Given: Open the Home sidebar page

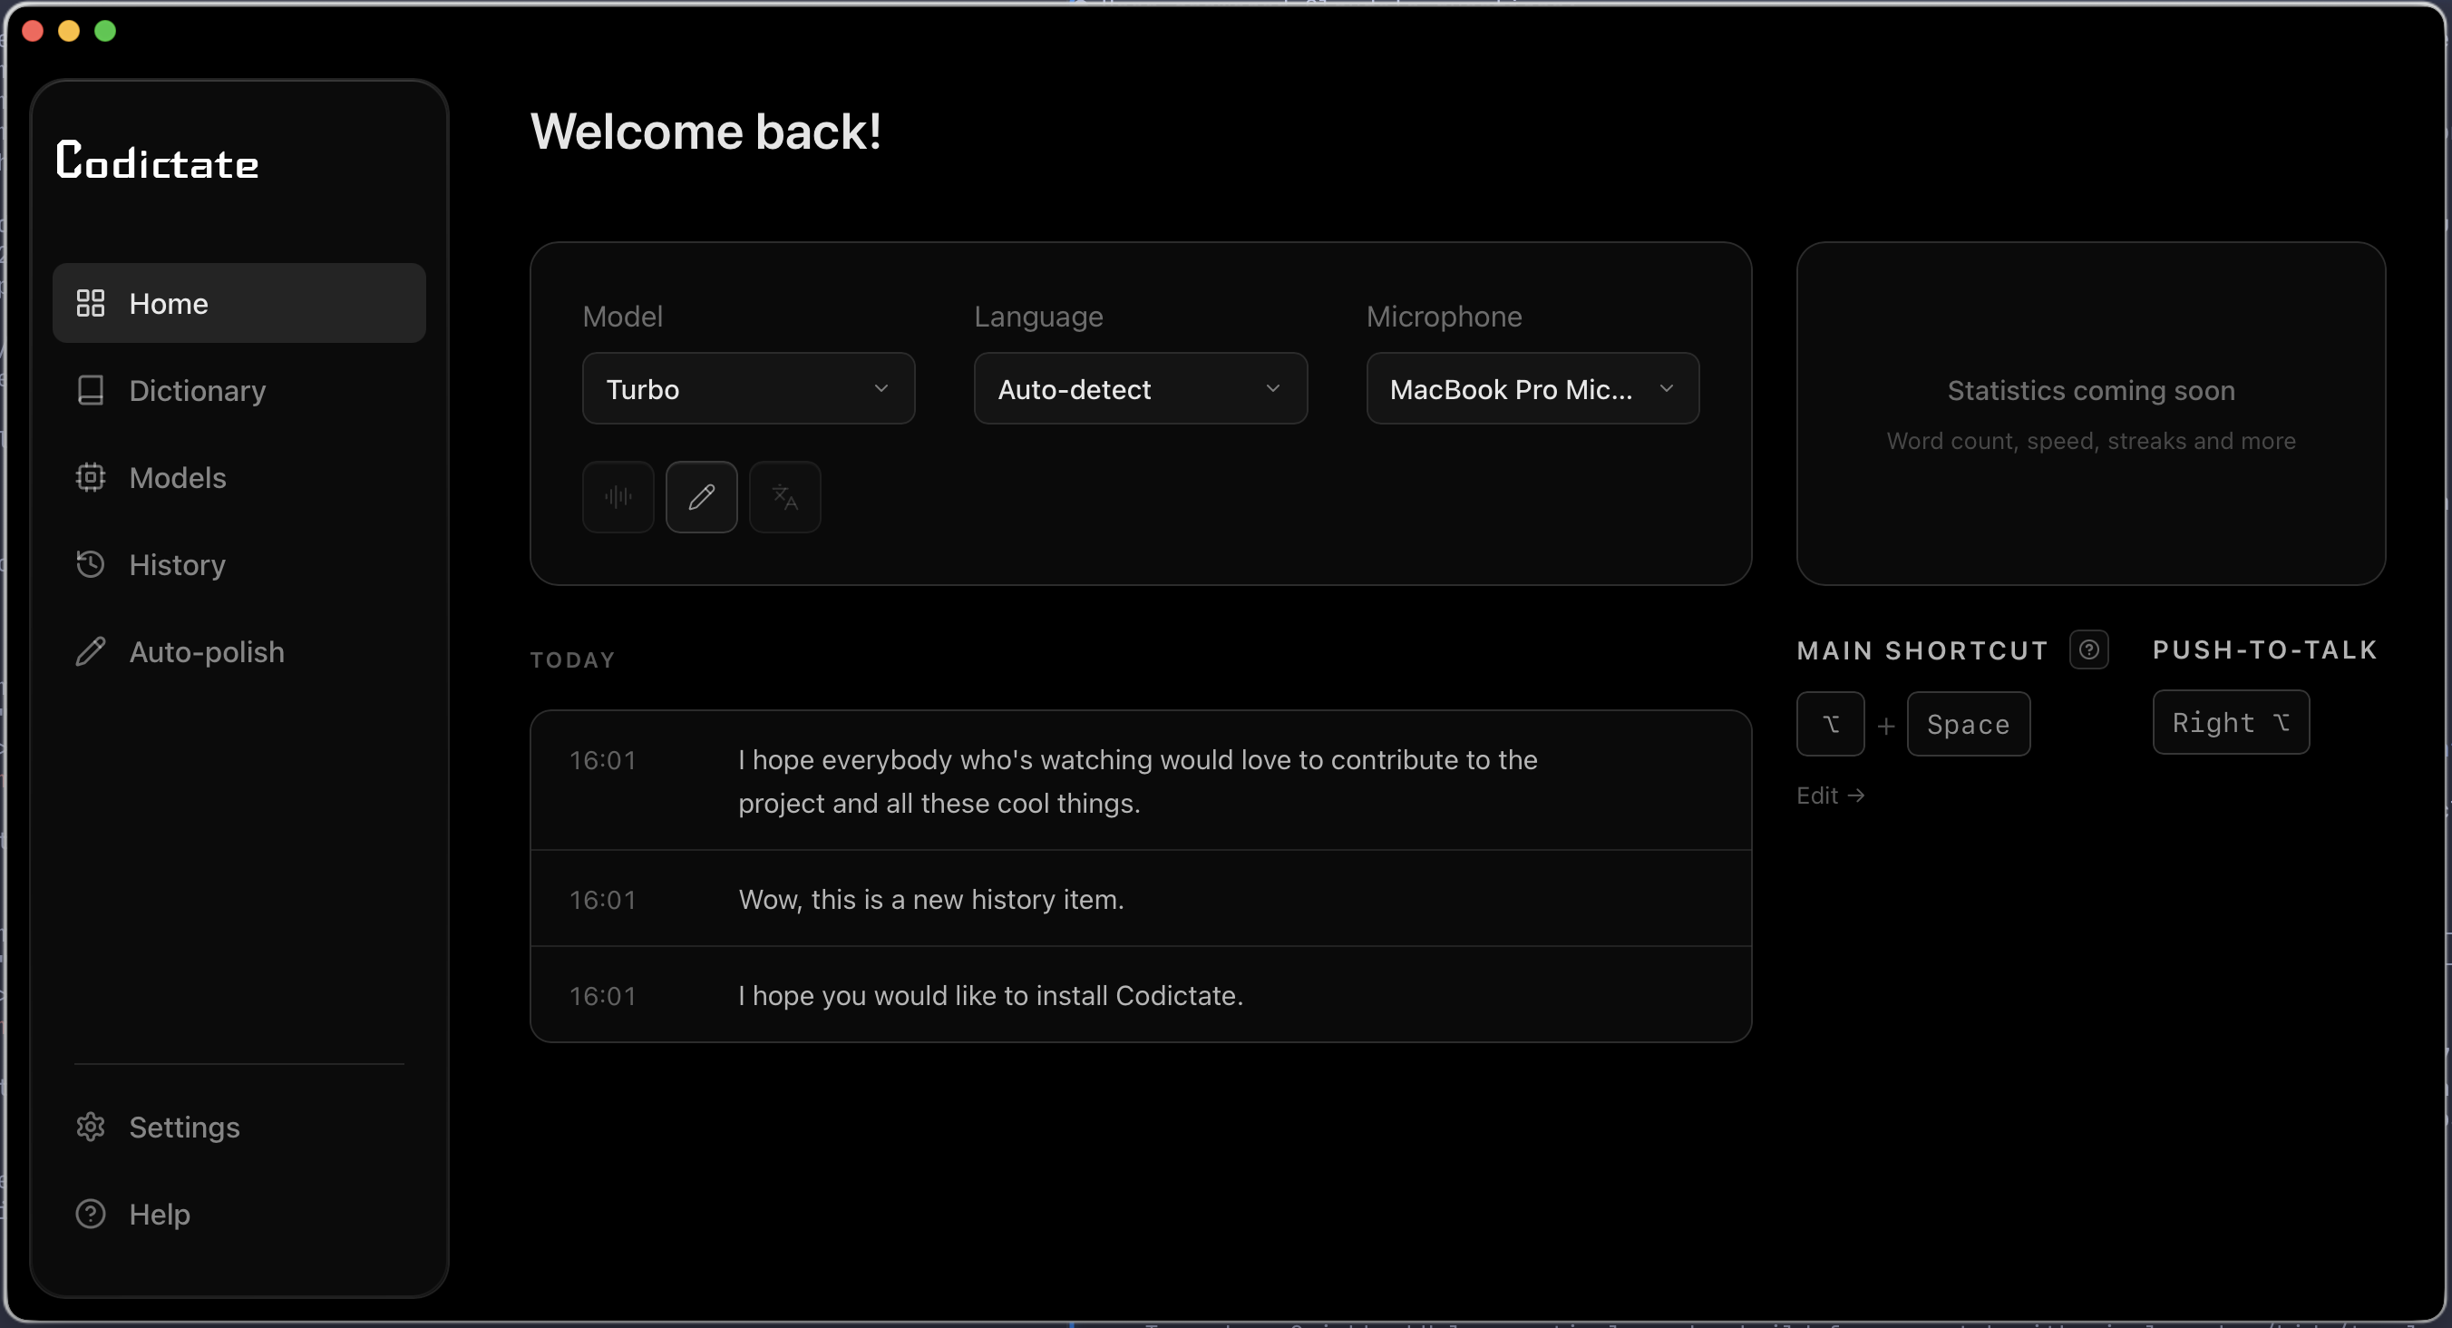Looking at the screenshot, I should tap(238, 303).
